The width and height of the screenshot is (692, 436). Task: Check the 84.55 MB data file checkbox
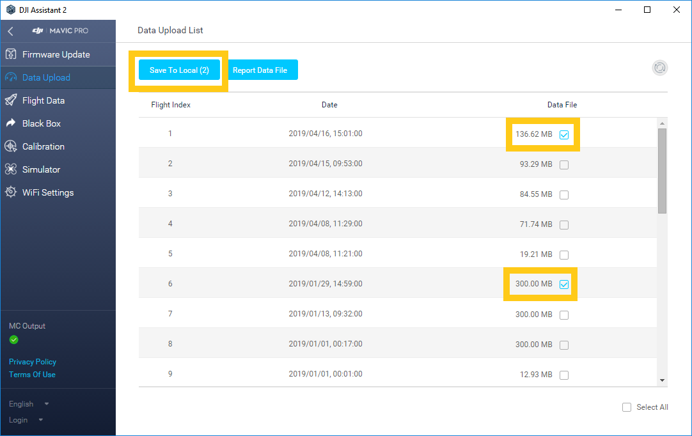pos(564,194)
